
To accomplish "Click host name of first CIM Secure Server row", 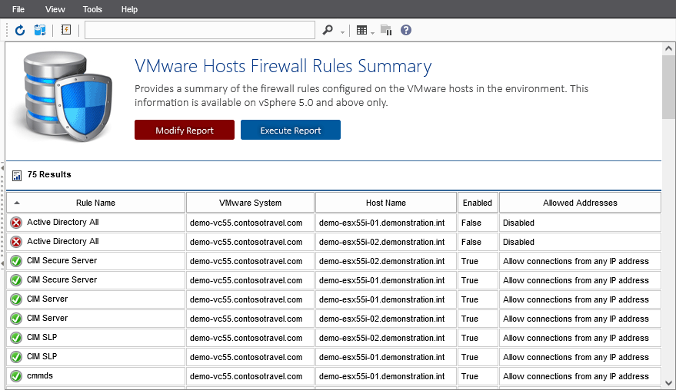I will 381,261.
